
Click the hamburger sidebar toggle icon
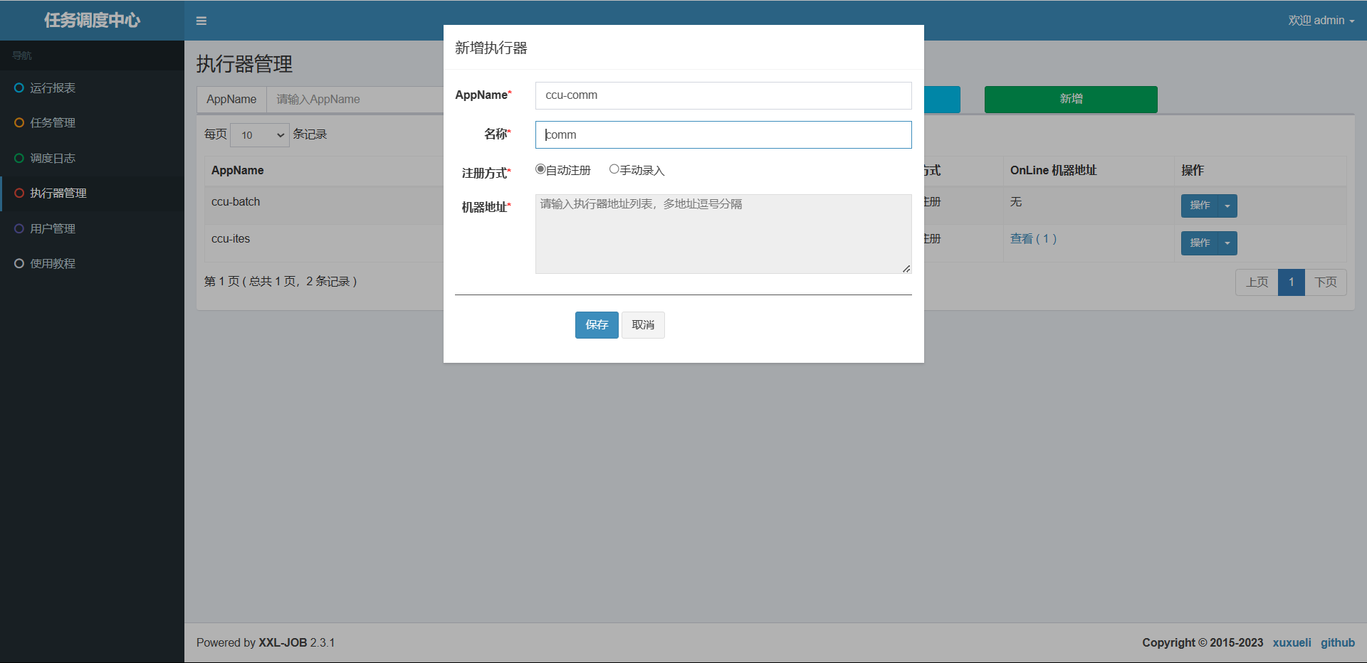point(201,21)
